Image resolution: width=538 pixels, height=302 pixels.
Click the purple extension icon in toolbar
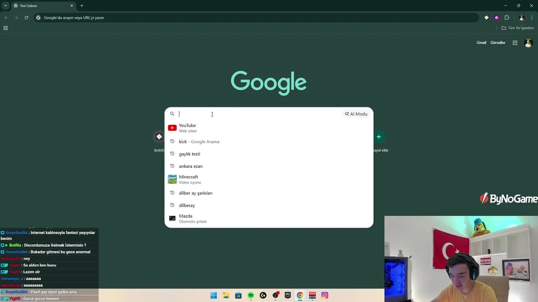[496, 18]
